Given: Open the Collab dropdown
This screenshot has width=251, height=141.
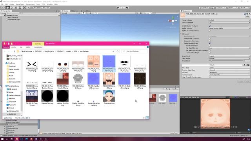Looking at the screenshot, I should pos(204,8).
